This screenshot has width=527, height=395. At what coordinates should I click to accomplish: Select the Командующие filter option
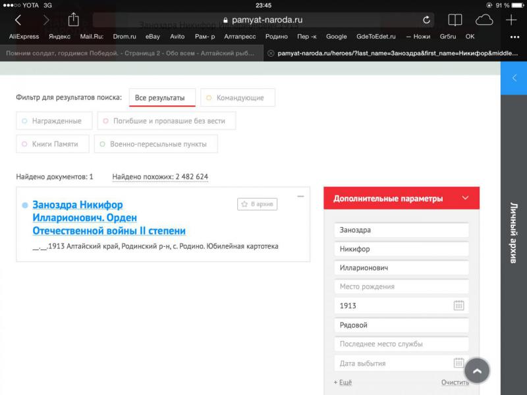(237, 98)
